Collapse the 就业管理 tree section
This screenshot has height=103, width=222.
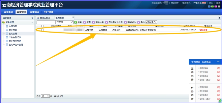pyautogui.click(x=33, y=22)
